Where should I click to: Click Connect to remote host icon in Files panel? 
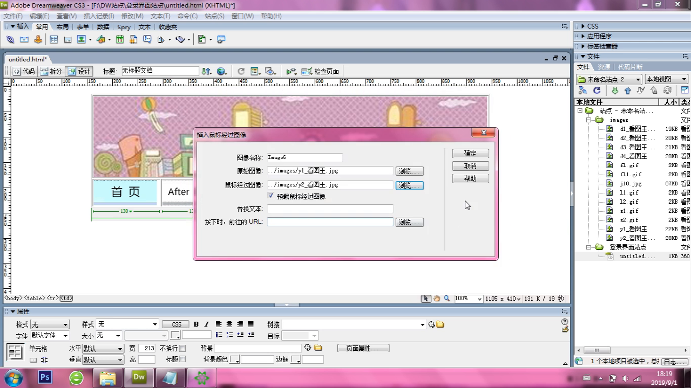pos(583,91)
